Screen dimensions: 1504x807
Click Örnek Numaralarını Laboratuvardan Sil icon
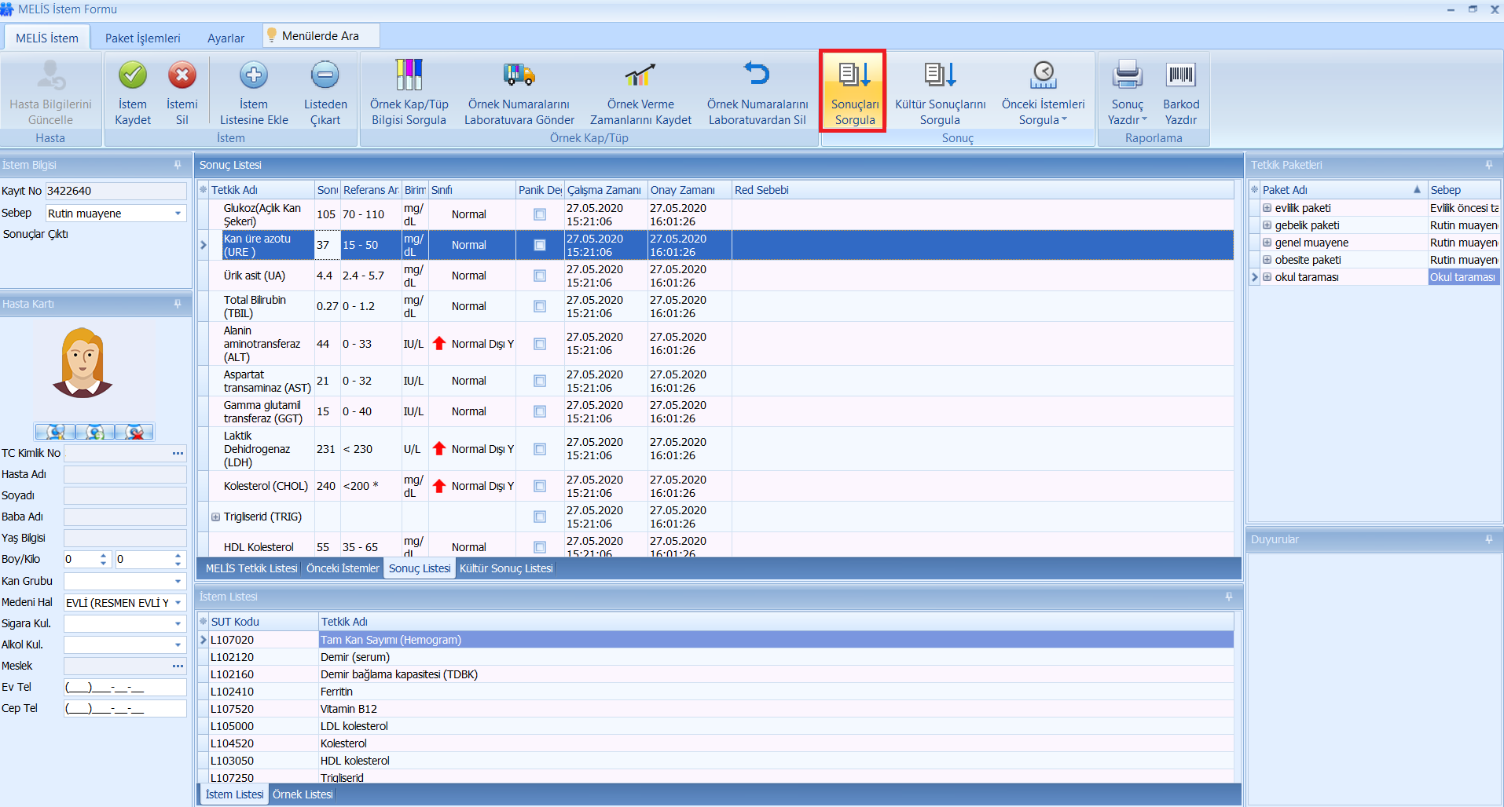[757, 74]
